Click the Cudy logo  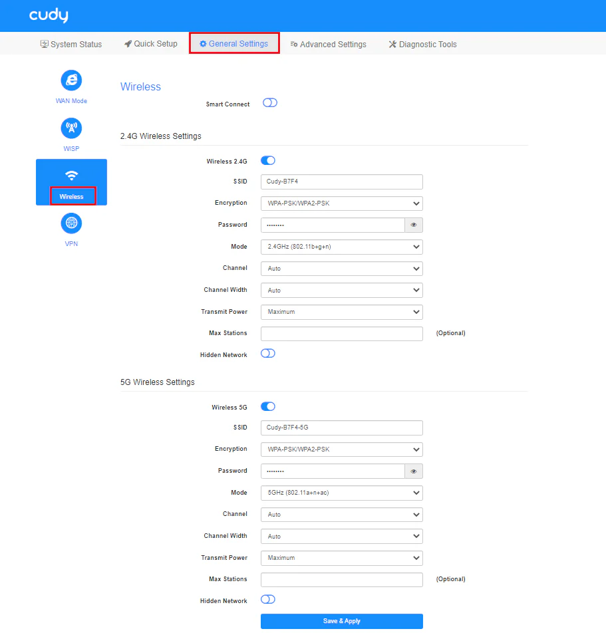click(49, 15)
